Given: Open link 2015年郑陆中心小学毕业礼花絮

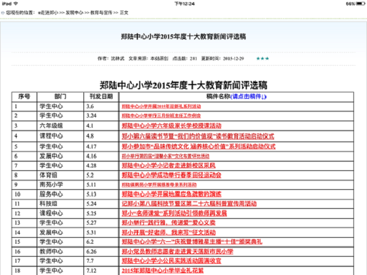Looking at the screenshot, I should coord(162,270).
